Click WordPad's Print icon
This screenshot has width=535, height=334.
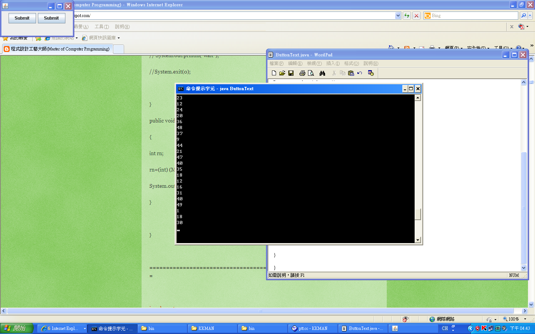pyautogui.click(x=302, y=73)
